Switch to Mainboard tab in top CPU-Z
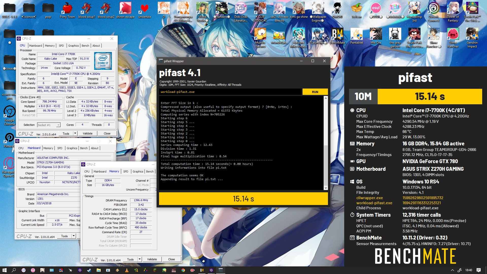 [x=36, y=46]
